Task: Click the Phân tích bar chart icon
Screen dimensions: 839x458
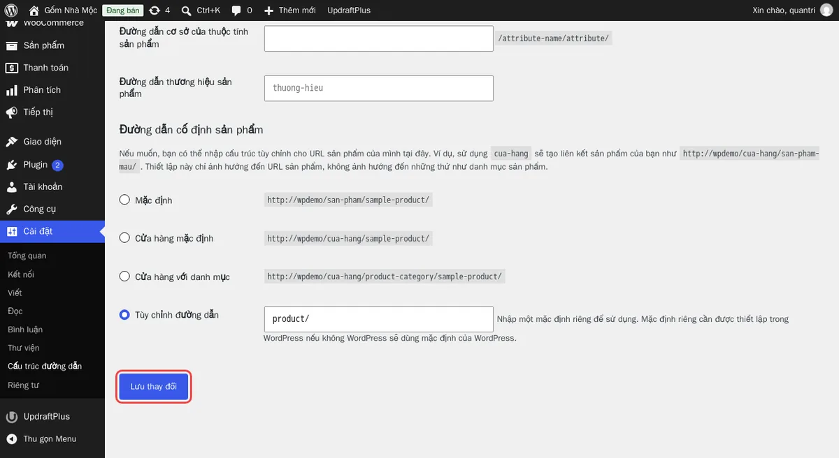Action: pyautogui.click(x=11, y=90)
